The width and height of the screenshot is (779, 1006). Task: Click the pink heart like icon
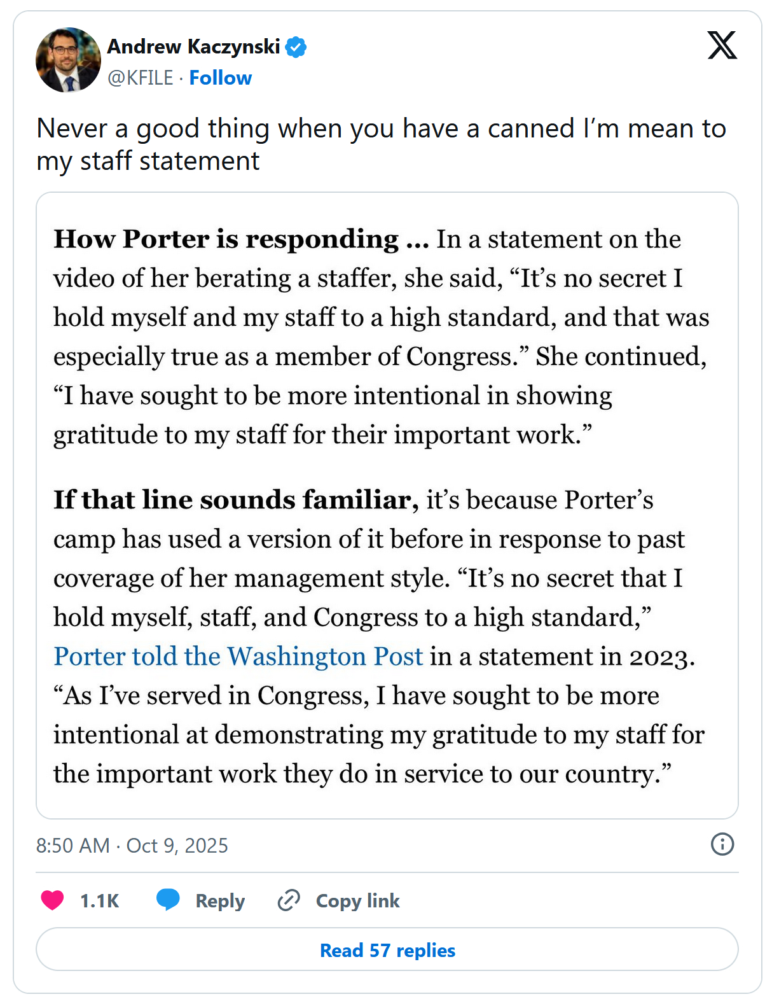click(x=52, y=900)
